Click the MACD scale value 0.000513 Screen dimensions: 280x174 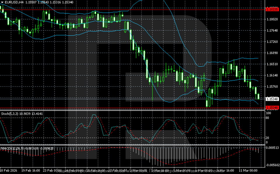click(272, 148)
